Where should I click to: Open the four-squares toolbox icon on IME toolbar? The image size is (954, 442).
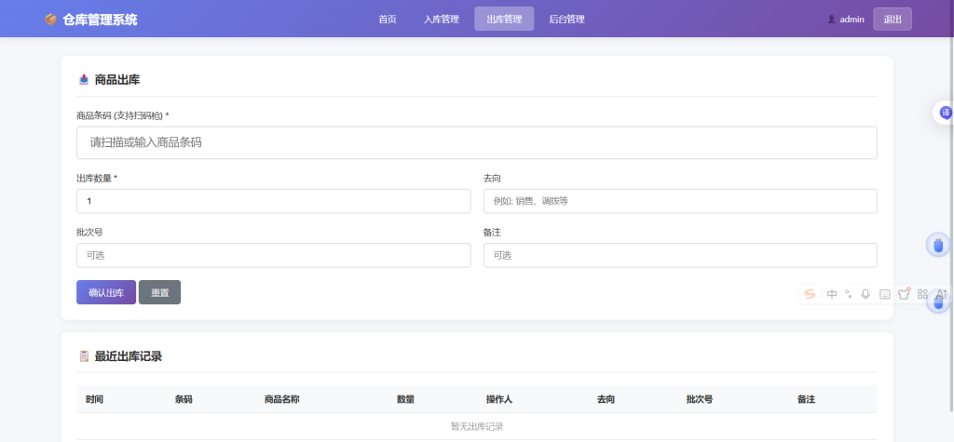coord(922,294)
